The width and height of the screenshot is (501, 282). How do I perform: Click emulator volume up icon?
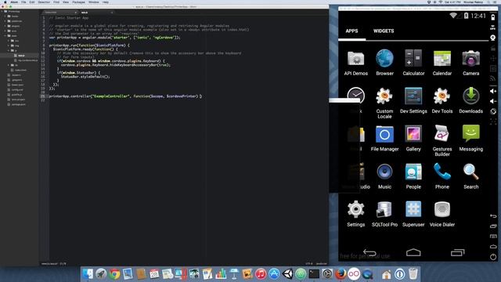click(x=493, y=91)
